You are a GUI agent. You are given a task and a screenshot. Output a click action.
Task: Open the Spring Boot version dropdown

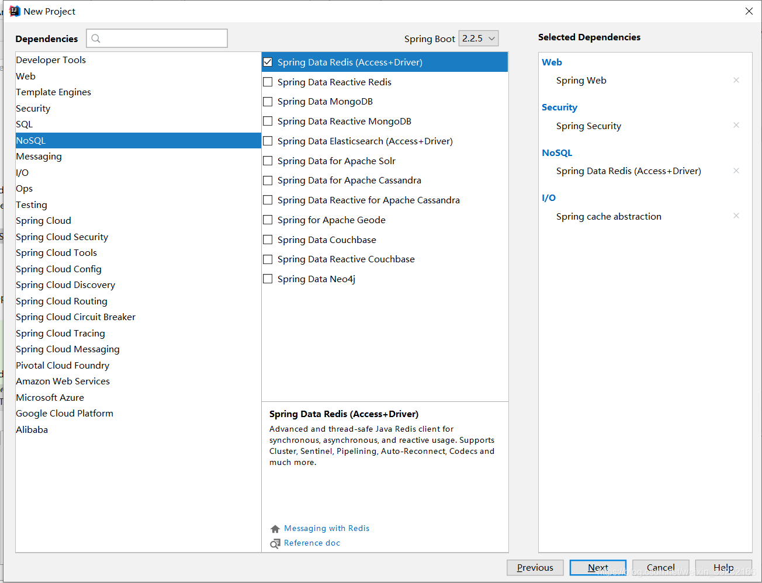(479, 39)
